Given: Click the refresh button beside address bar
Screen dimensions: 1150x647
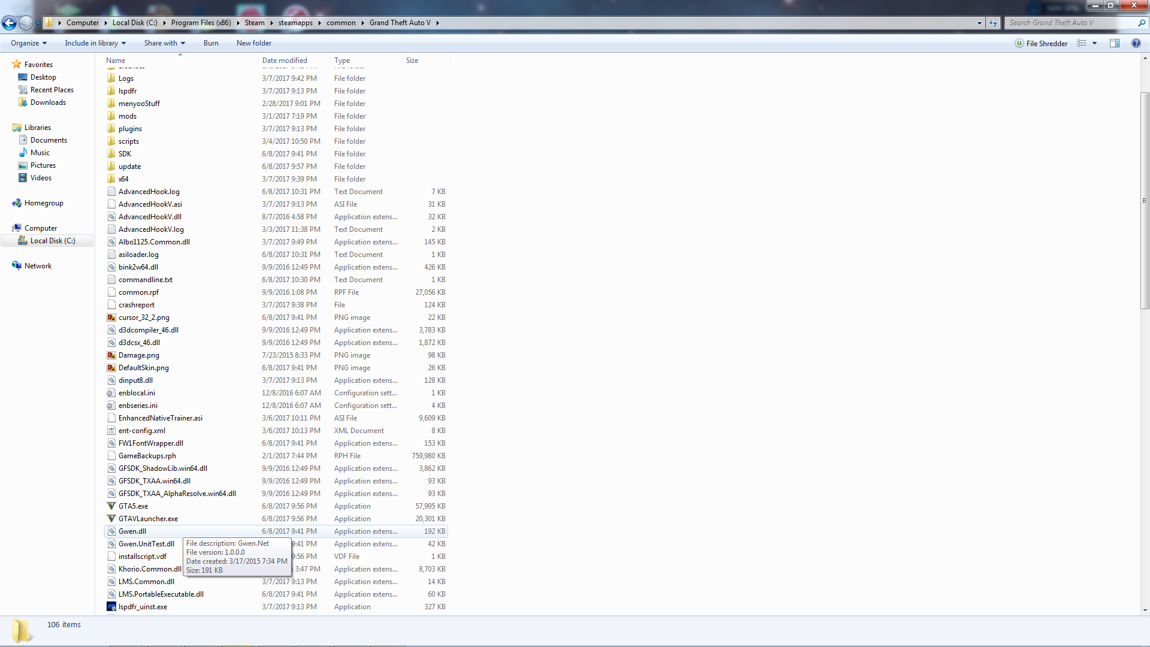Looking at the screenshot, I should (993, 23).
